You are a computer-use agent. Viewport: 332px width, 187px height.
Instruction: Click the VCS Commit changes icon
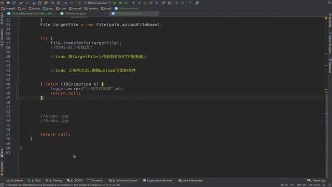point(140,3)
